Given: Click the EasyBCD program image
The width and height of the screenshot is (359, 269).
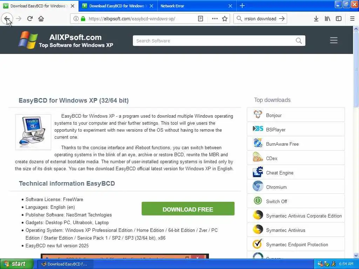Looking at the screenshot, I should pyautogui.click(x=33, y=132).
